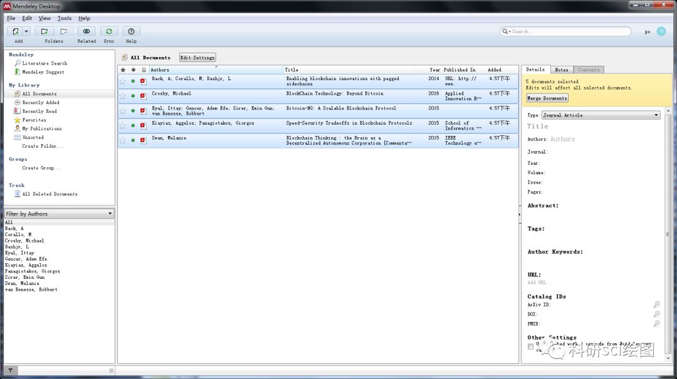Open PDF icon for Enabling blockchain innovations document
Viewport: 677px width, 379px height.
(x=144, y=81)
